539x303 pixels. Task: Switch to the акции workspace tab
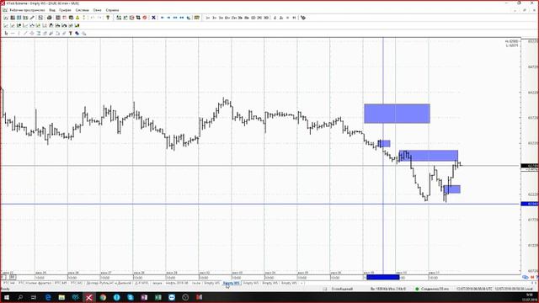(x=157, y=283)
